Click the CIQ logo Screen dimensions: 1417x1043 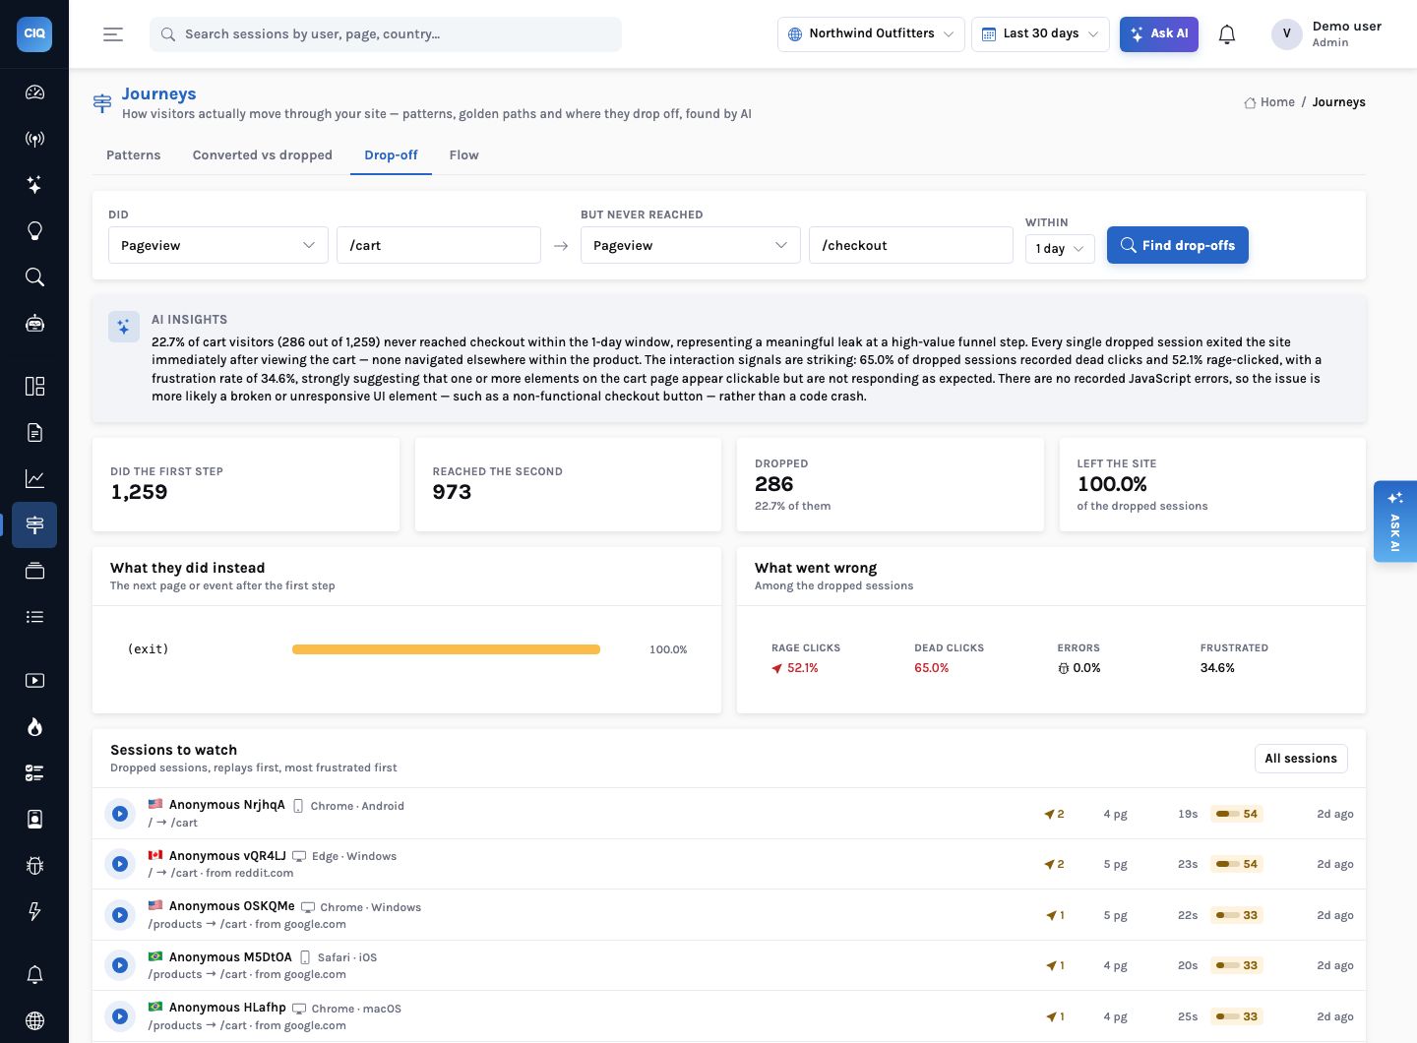34,33
